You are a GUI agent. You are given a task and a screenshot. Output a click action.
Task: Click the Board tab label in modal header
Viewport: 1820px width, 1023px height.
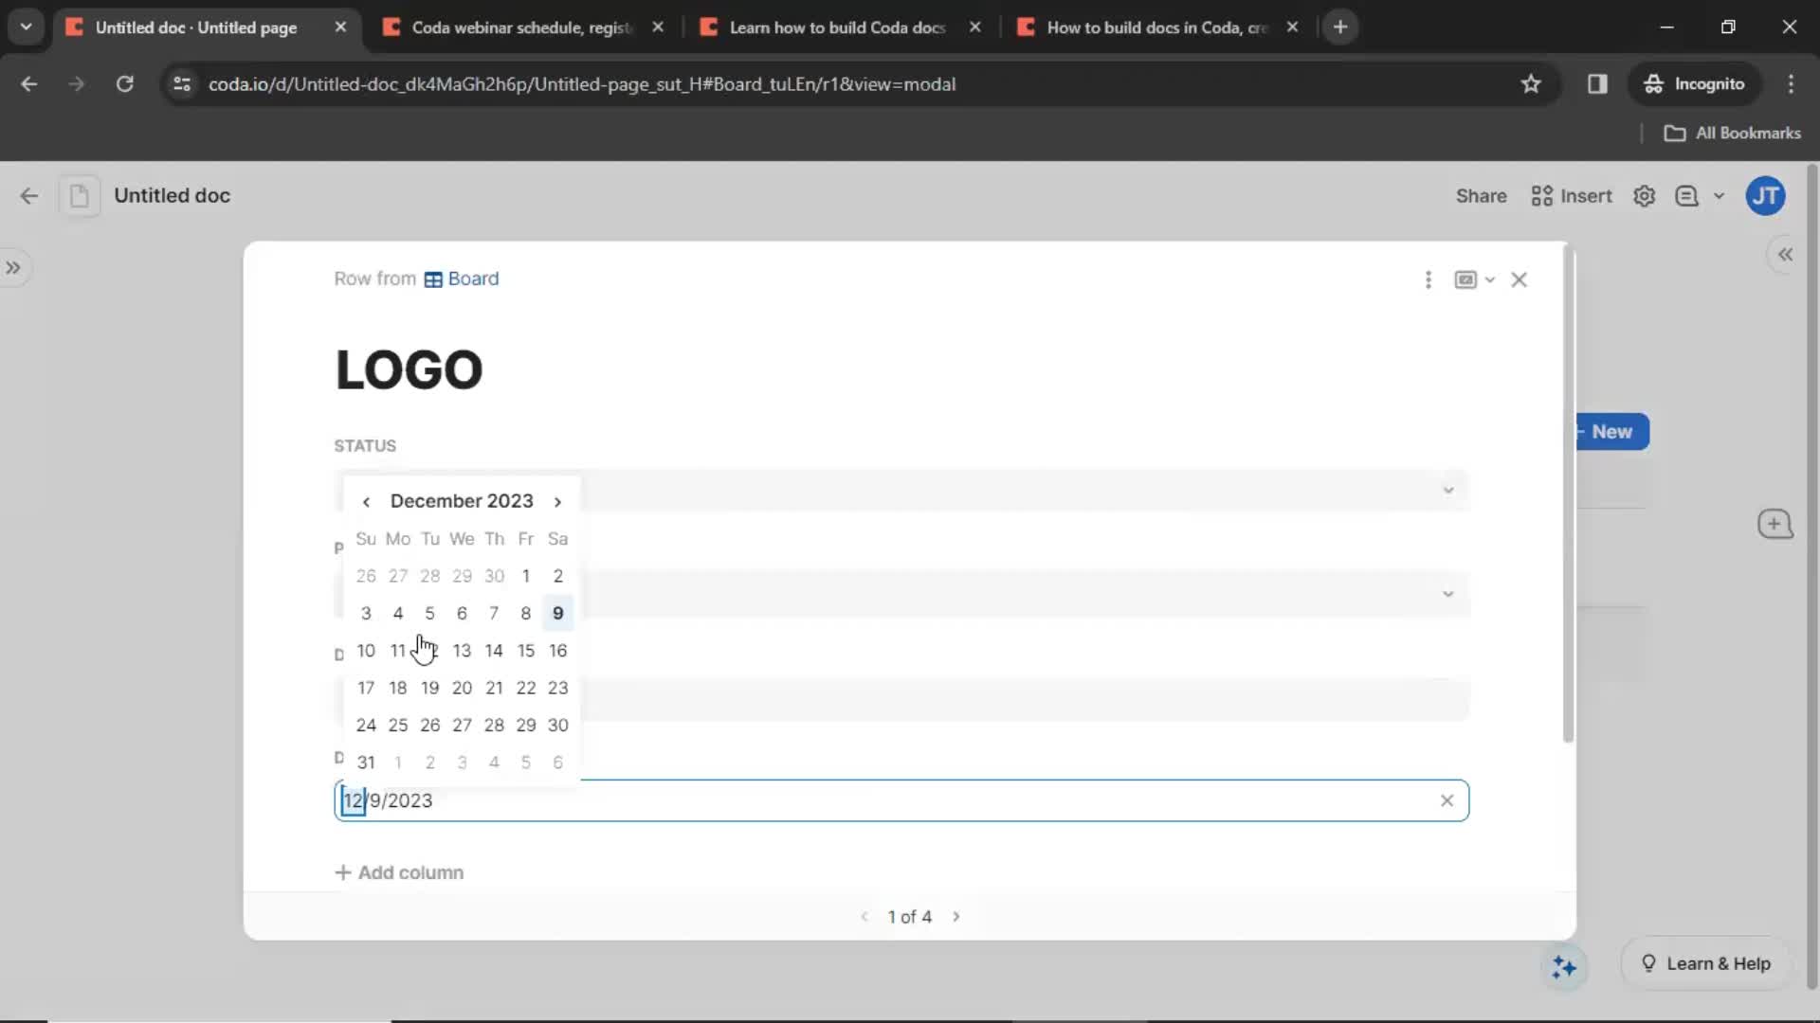(472, 278)
